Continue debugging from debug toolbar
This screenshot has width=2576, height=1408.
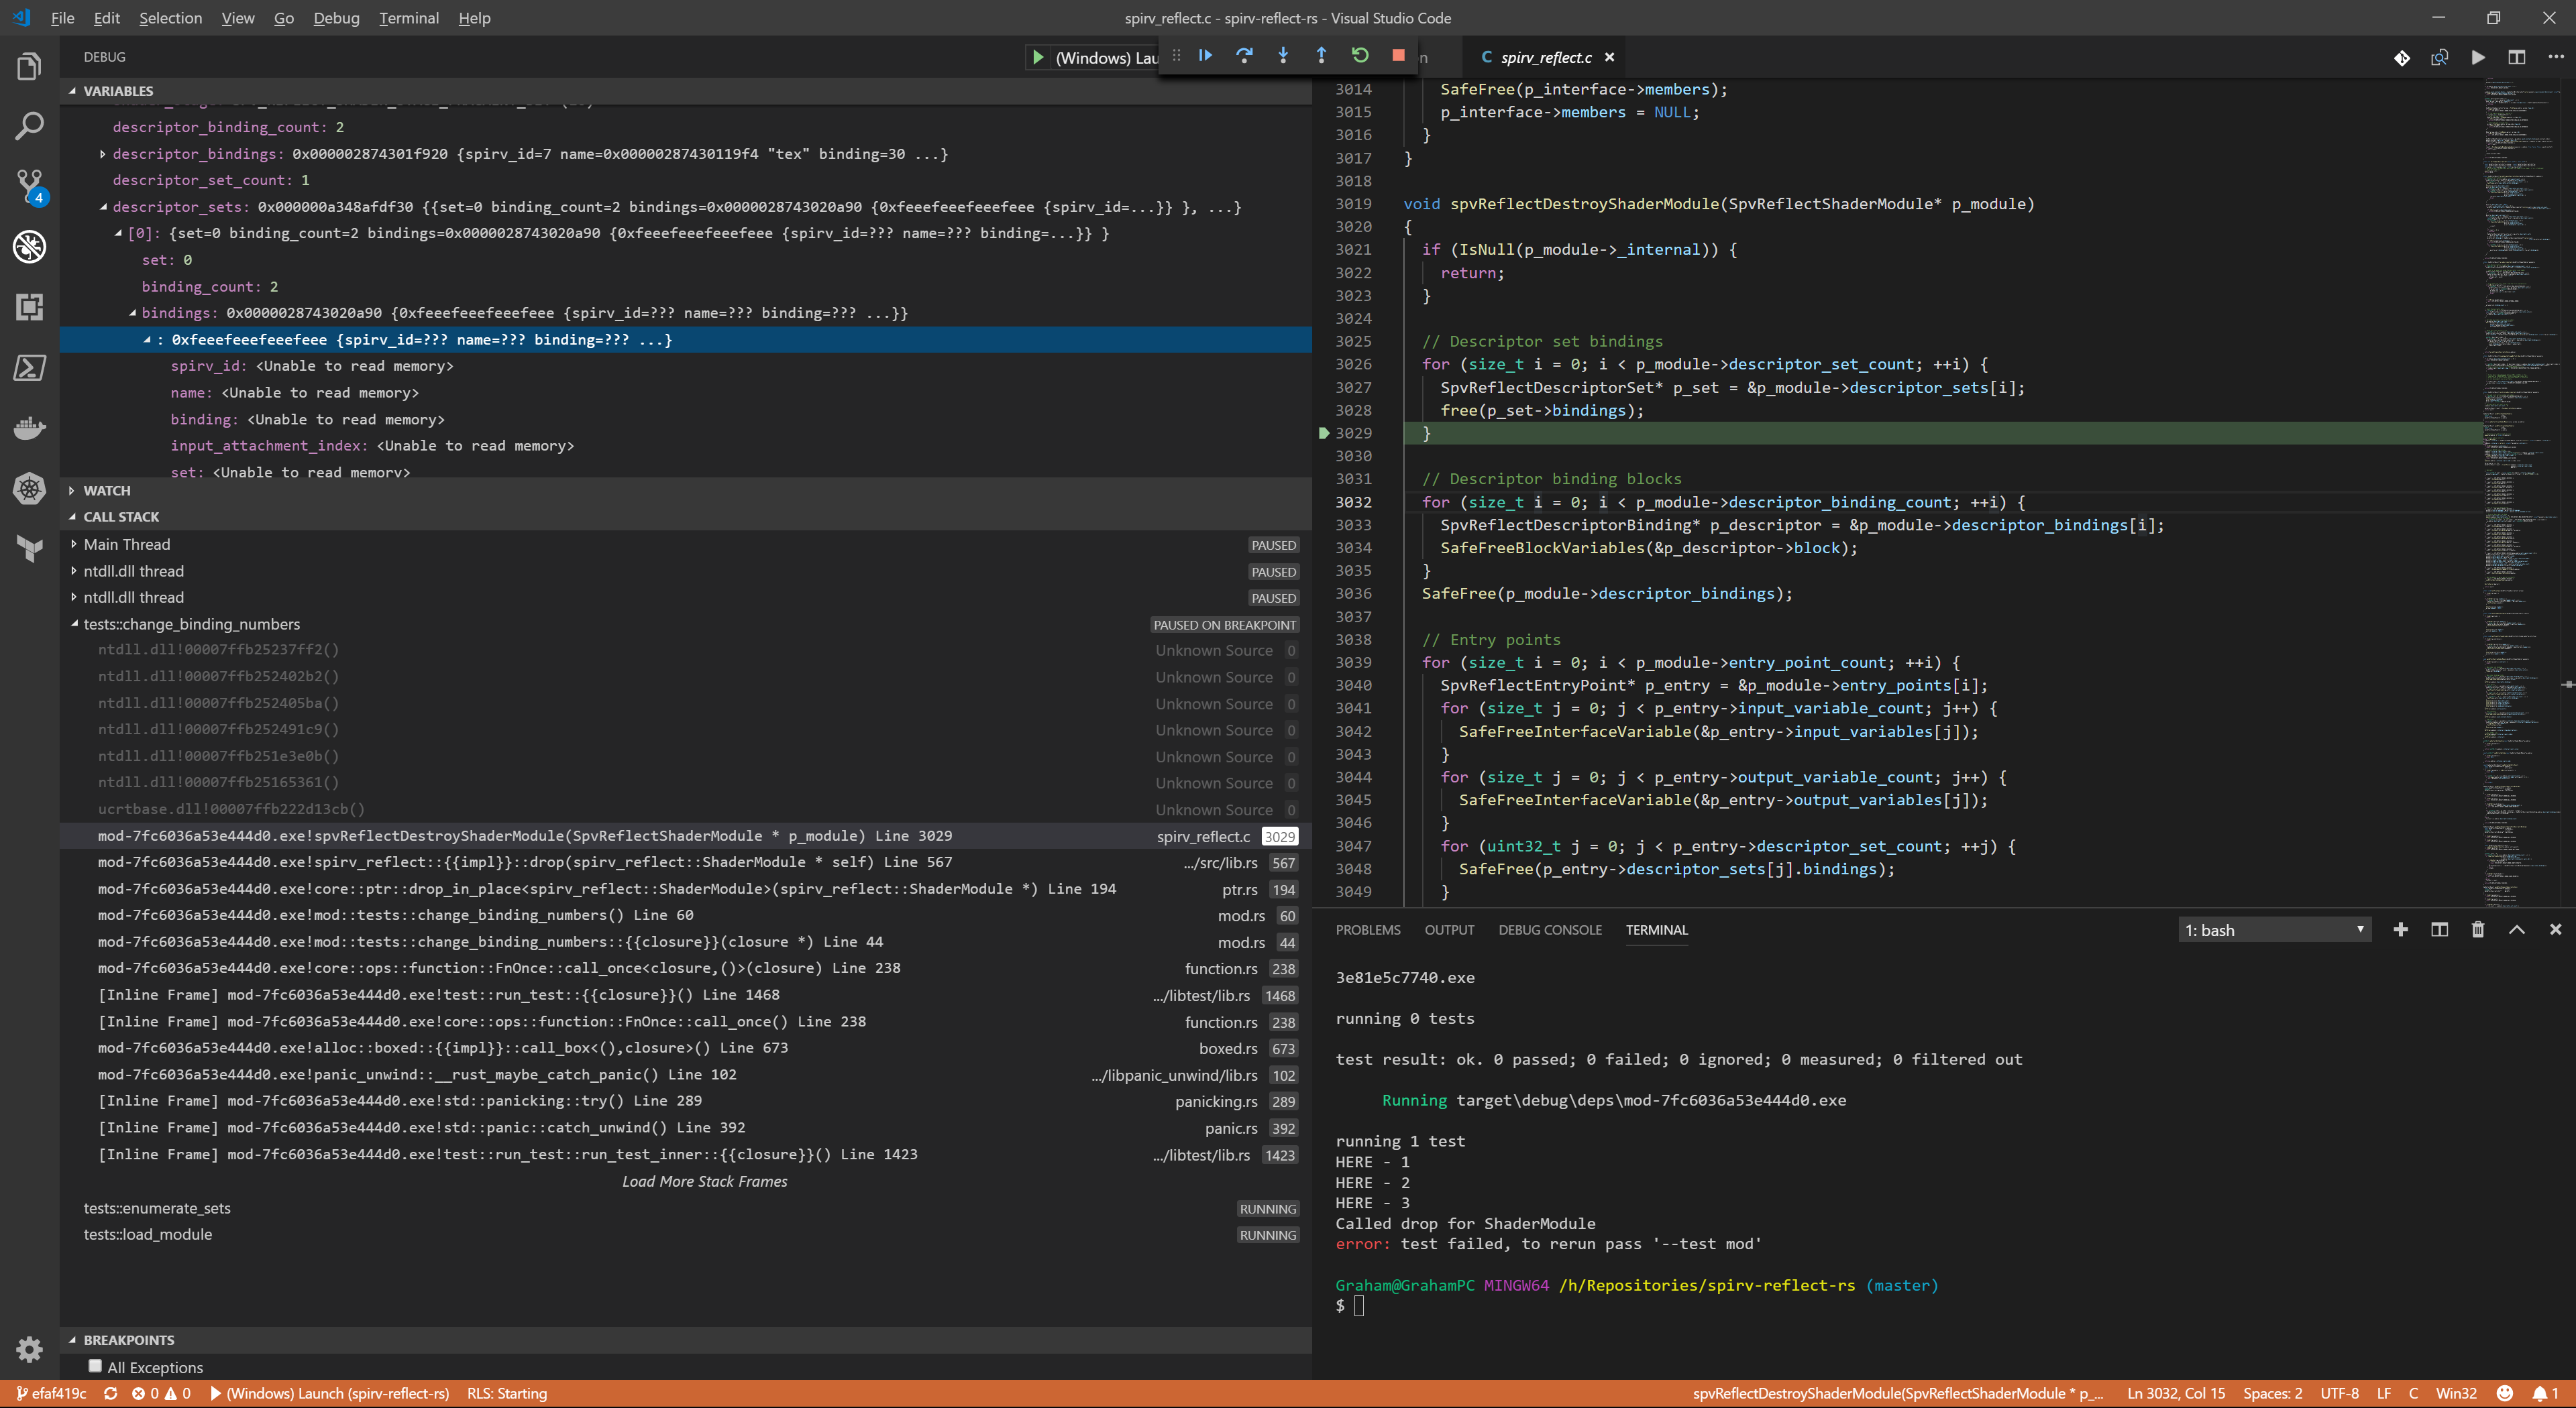coord(1205,56)
